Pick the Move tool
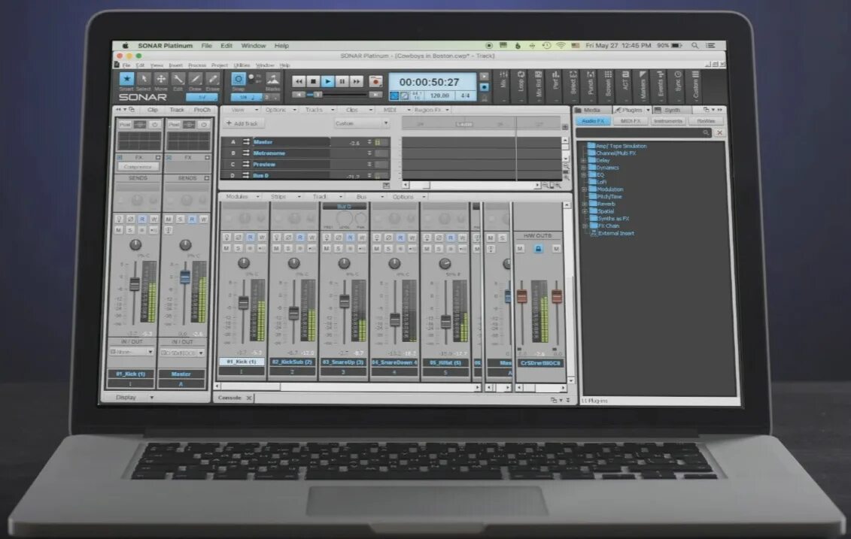851x539 pixels. coord(161,79)
